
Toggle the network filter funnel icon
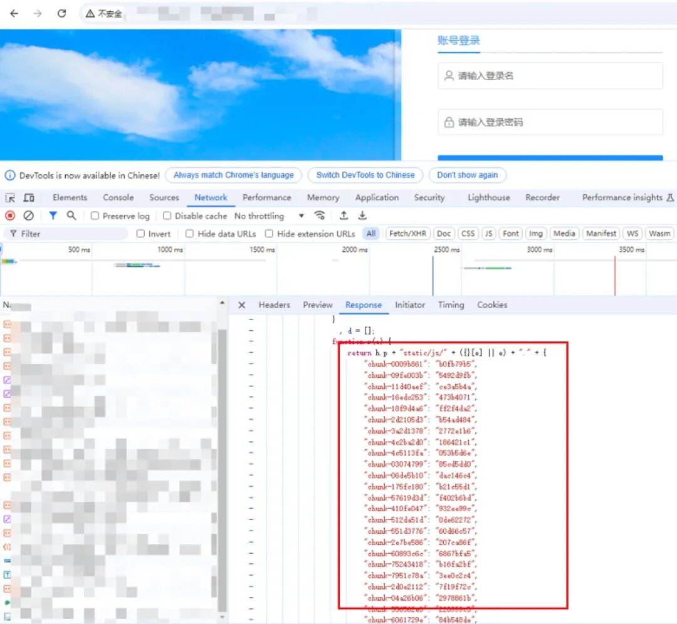pos(53,216)
